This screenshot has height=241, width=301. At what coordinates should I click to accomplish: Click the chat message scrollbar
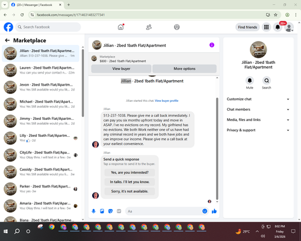coord(217,149)
